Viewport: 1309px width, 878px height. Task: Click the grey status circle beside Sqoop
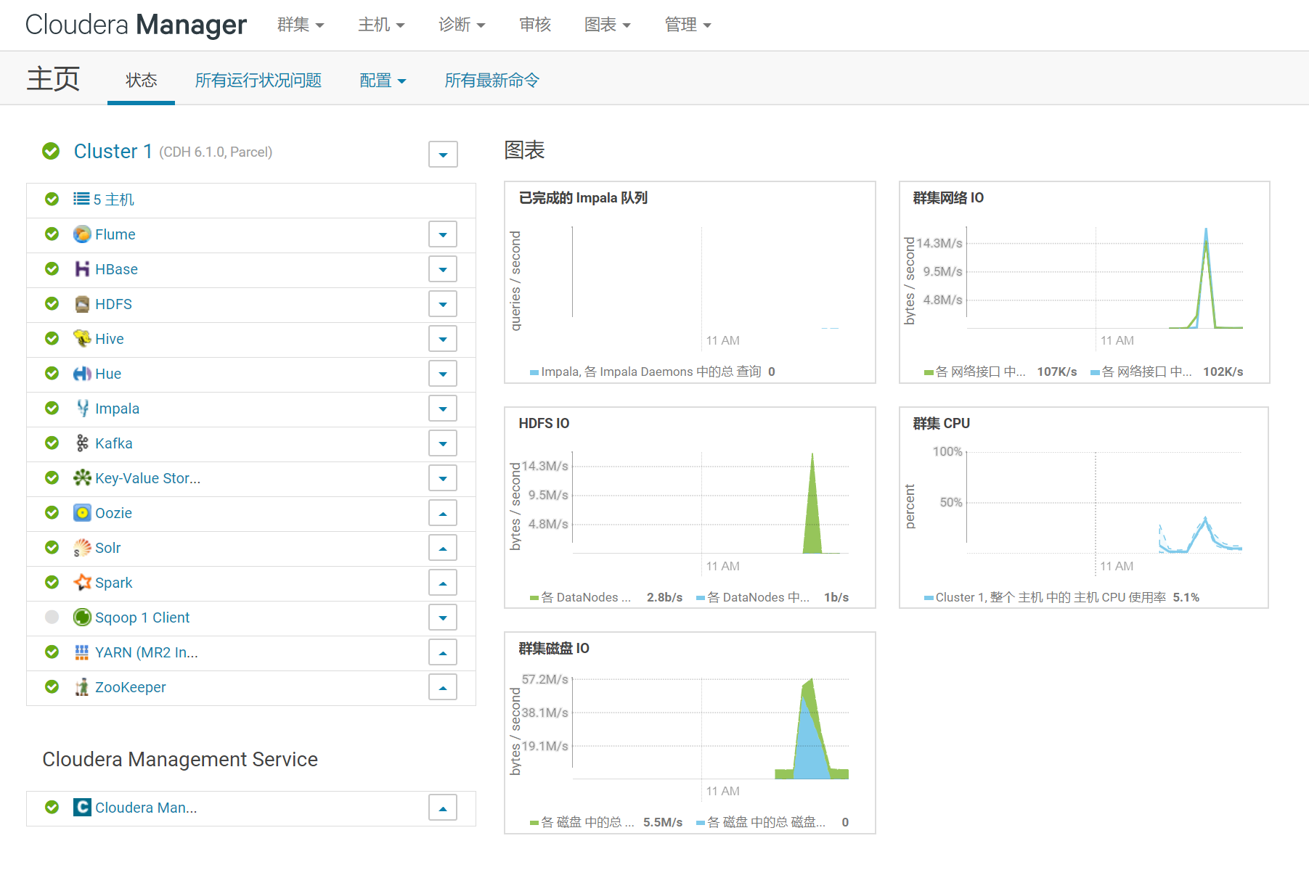[52, 618]
